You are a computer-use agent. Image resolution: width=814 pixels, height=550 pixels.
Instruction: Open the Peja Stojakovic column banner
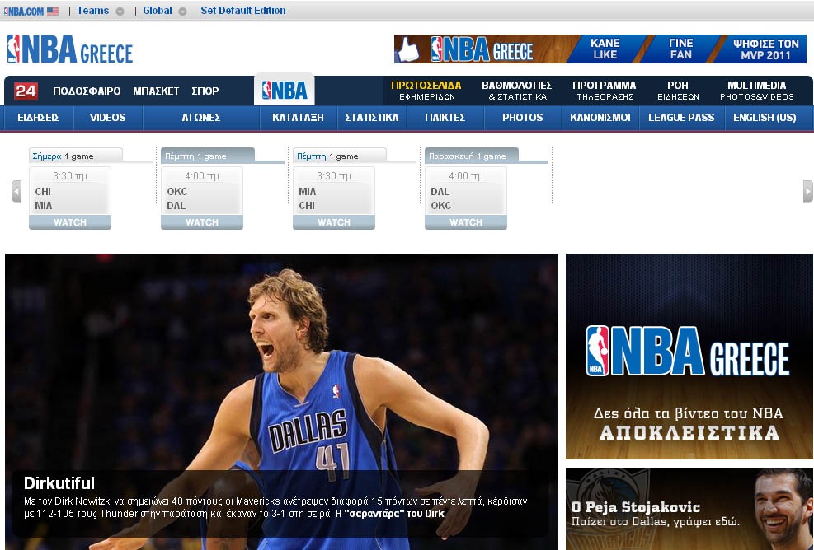tap(689, 509)
